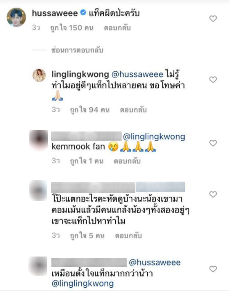Click @linglingkwong mention in last comment
Viewport: 229px width, 291px height.
click(83, 284)
